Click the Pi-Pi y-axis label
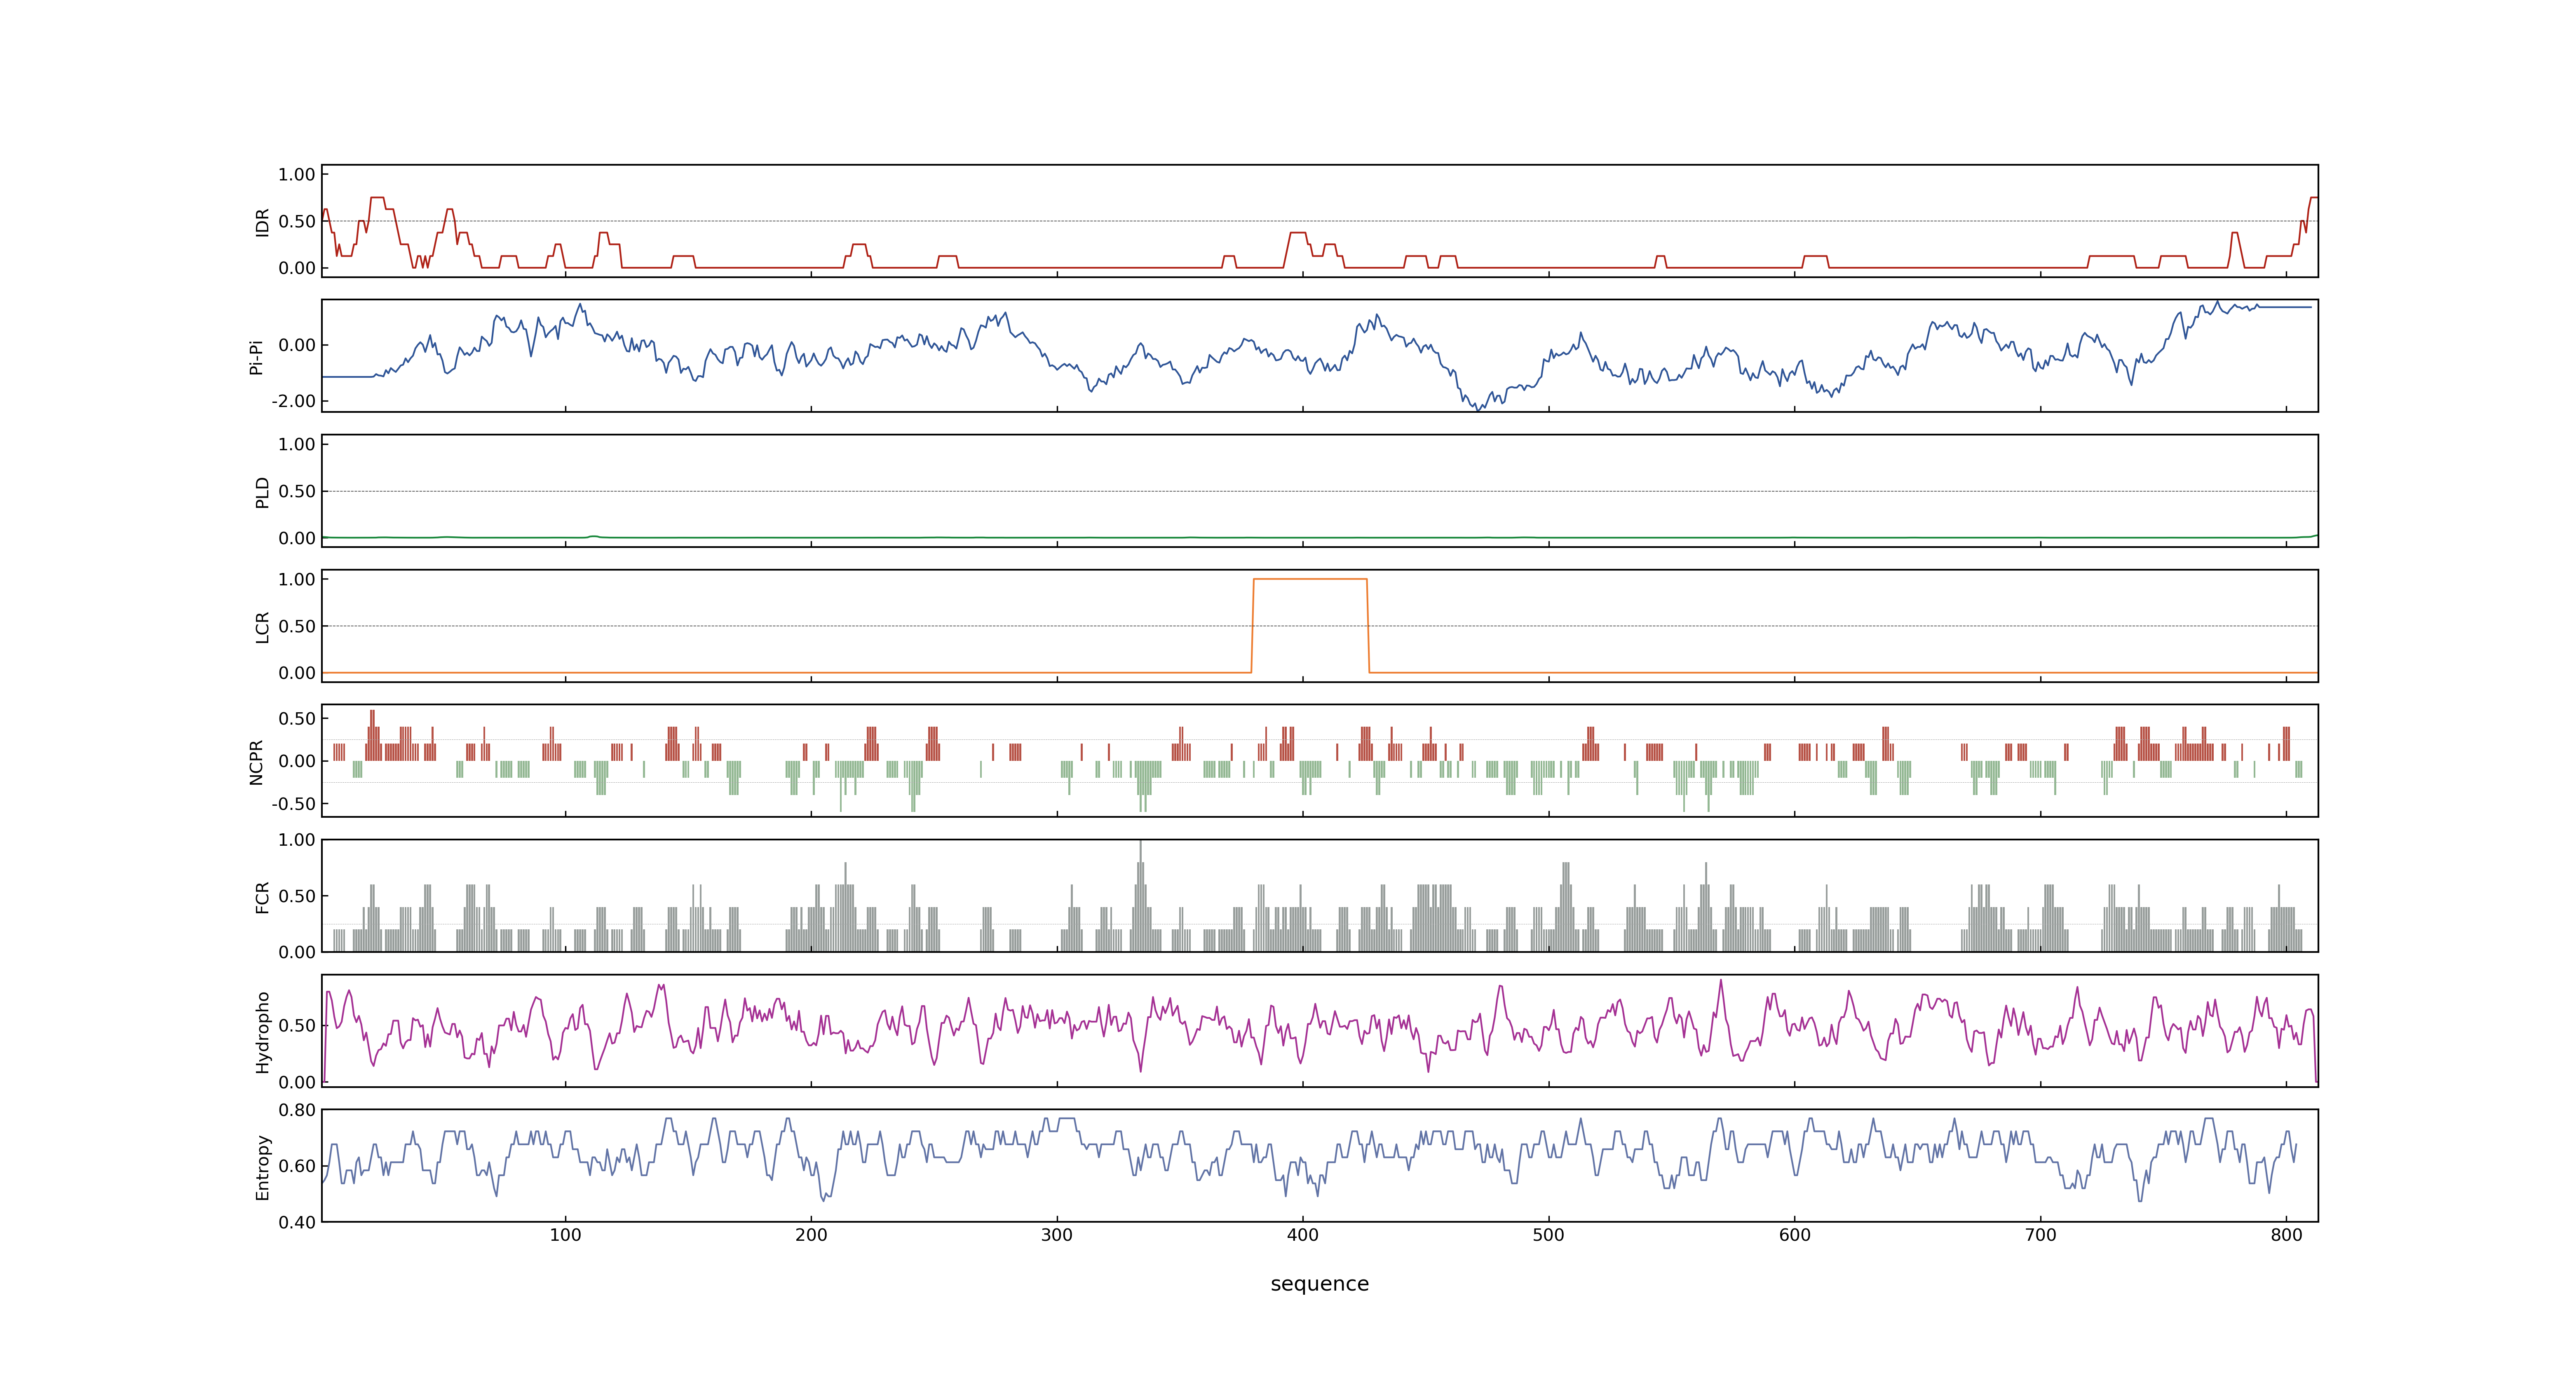2576x1373 pixels. pyautogui.click(x=257, y=356)
